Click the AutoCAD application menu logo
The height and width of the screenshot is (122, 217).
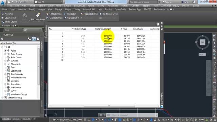pyautogui.click(x=3, y=3)
